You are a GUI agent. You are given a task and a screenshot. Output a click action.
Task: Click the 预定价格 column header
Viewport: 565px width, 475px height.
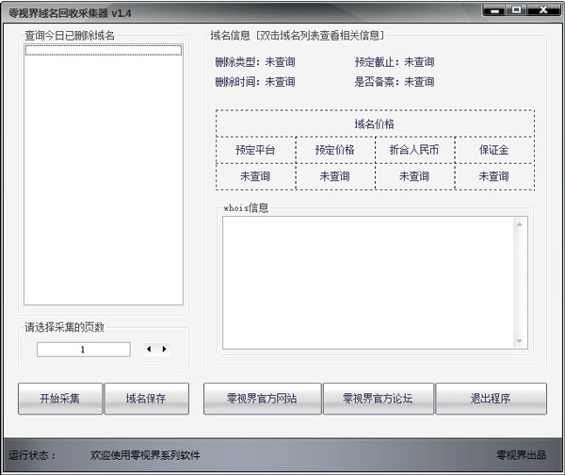[x=335, y=150]
